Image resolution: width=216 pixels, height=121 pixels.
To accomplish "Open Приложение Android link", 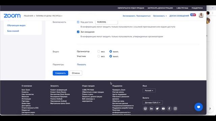I will coord(58,101).
